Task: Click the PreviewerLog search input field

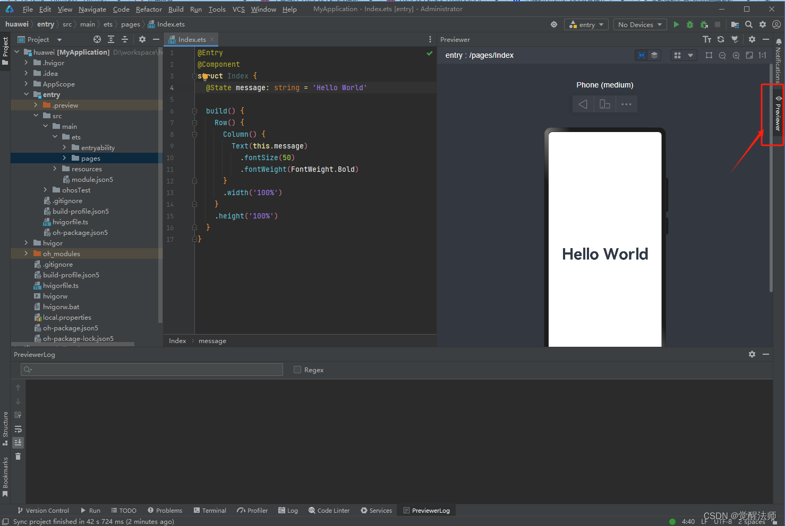Action: (x=152, y=370)
